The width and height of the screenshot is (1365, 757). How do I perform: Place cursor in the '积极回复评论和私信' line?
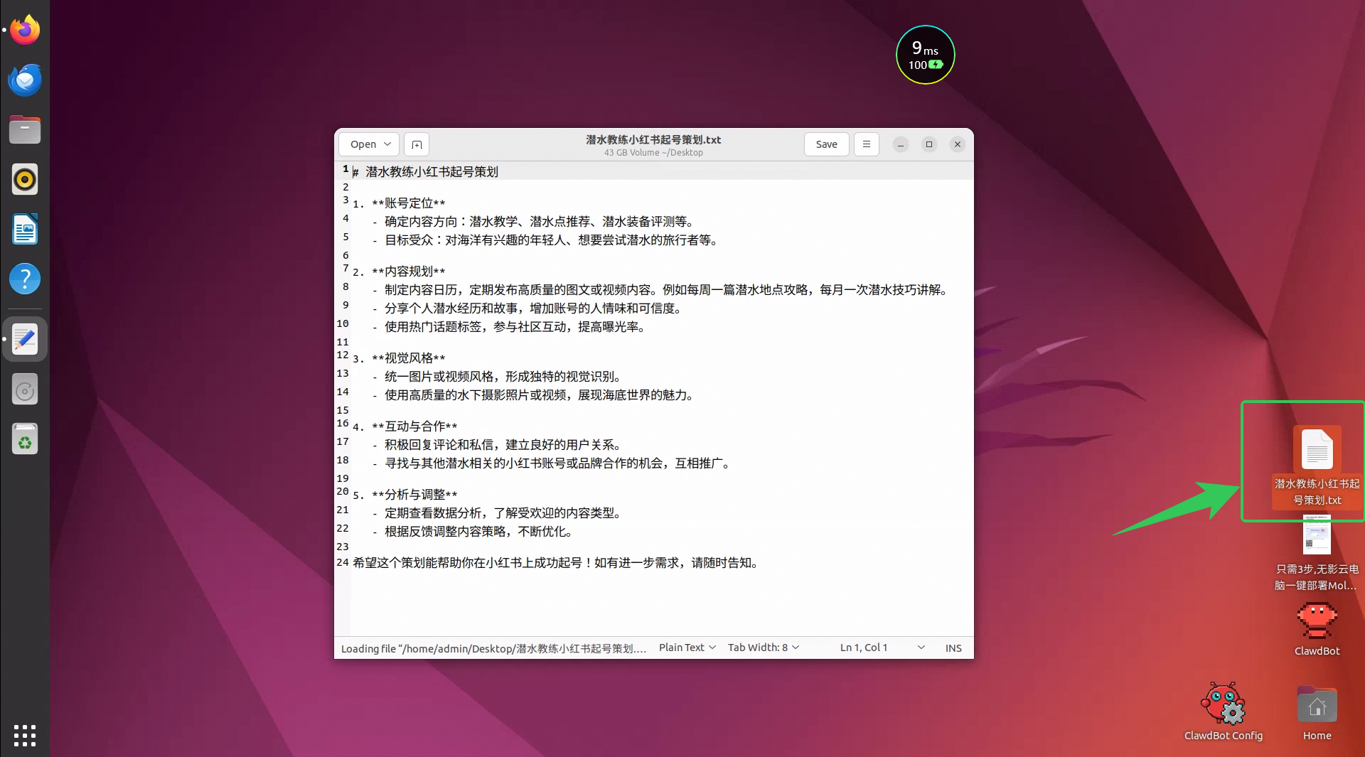coord(497,445)
